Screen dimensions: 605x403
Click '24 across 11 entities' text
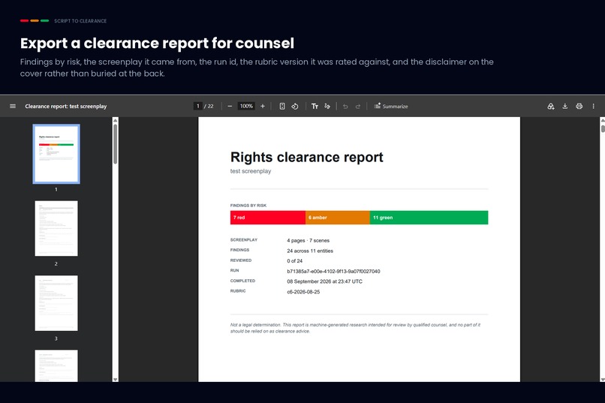coord(310,251)
